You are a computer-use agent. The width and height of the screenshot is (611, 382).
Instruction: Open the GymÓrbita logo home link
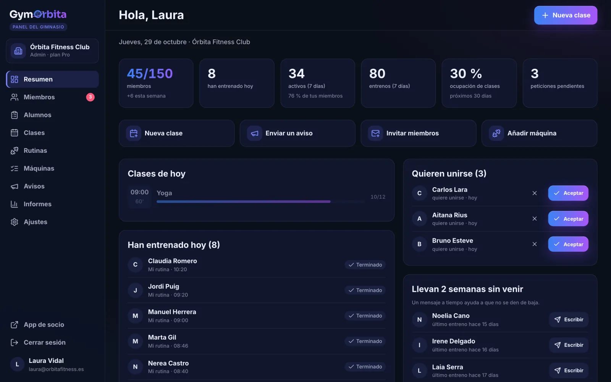[38, 15]
